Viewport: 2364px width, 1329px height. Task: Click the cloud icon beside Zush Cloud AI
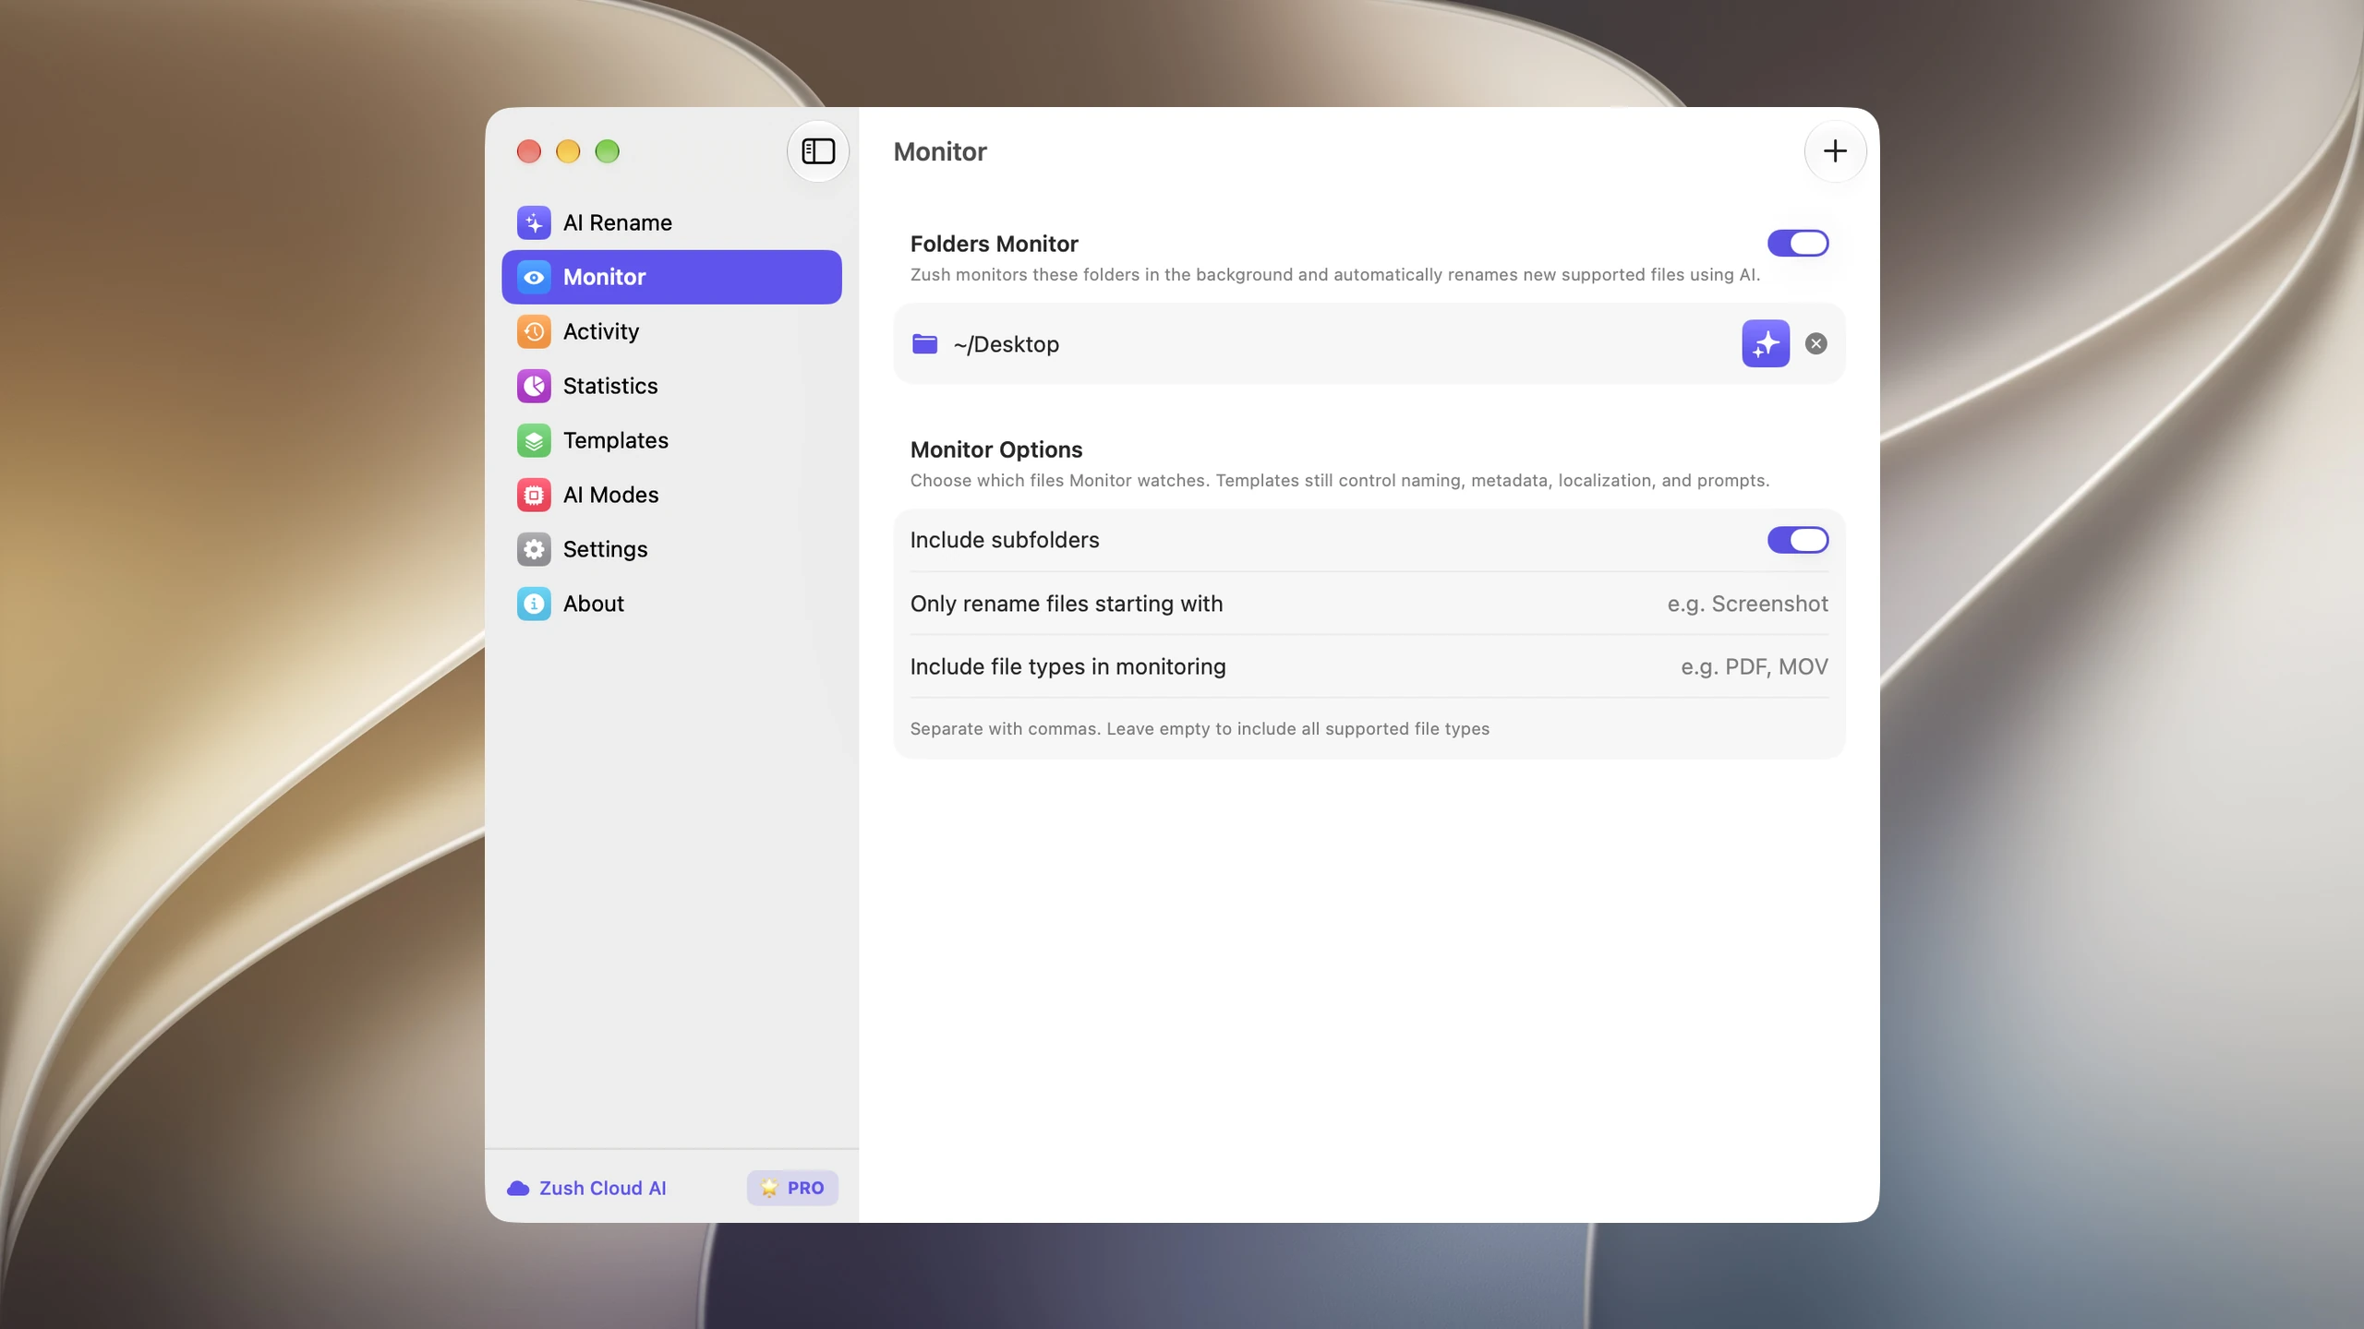pyautogui.click(x=518, y=1189)
